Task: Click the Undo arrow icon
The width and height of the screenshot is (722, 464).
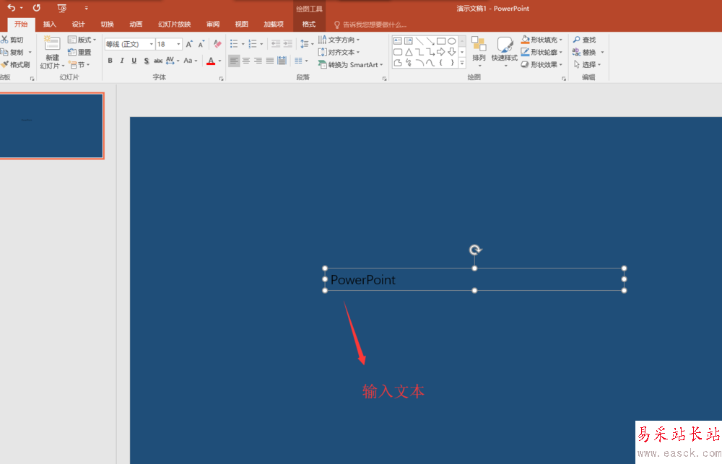Action: (12, 8)
